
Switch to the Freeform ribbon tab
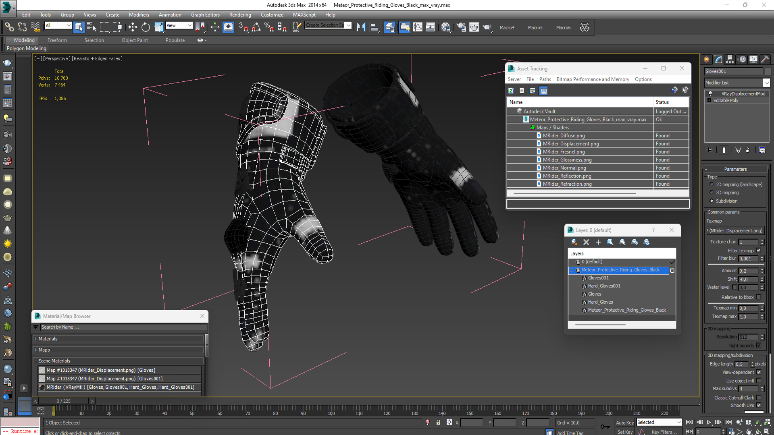[57, 40]
